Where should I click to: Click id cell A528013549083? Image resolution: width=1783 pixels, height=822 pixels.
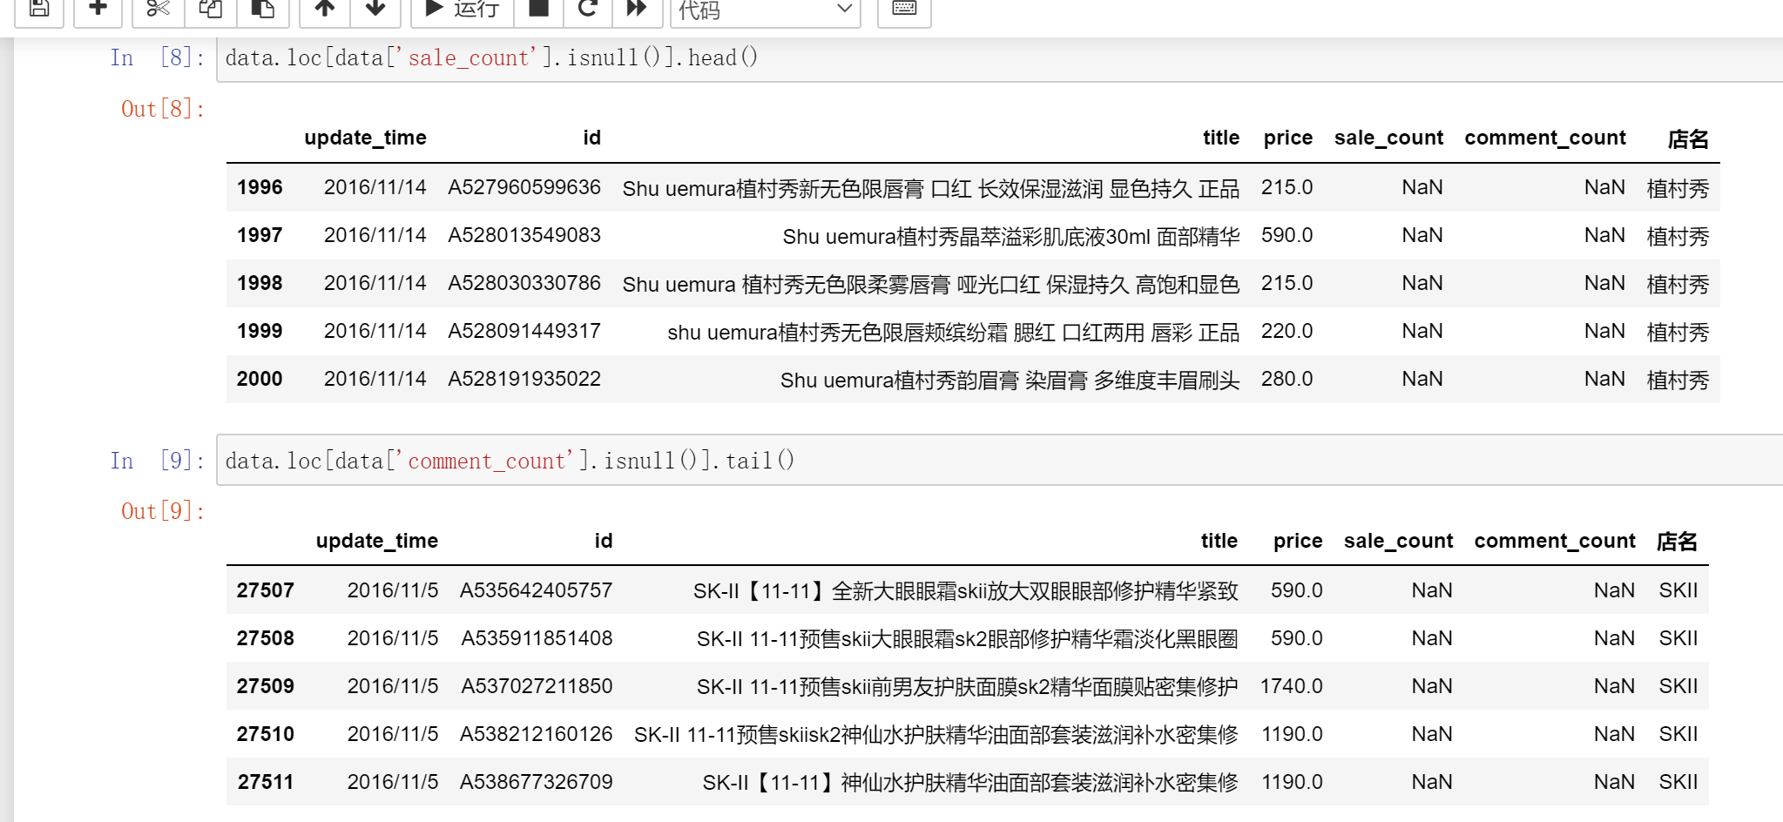tap(524, 236)
